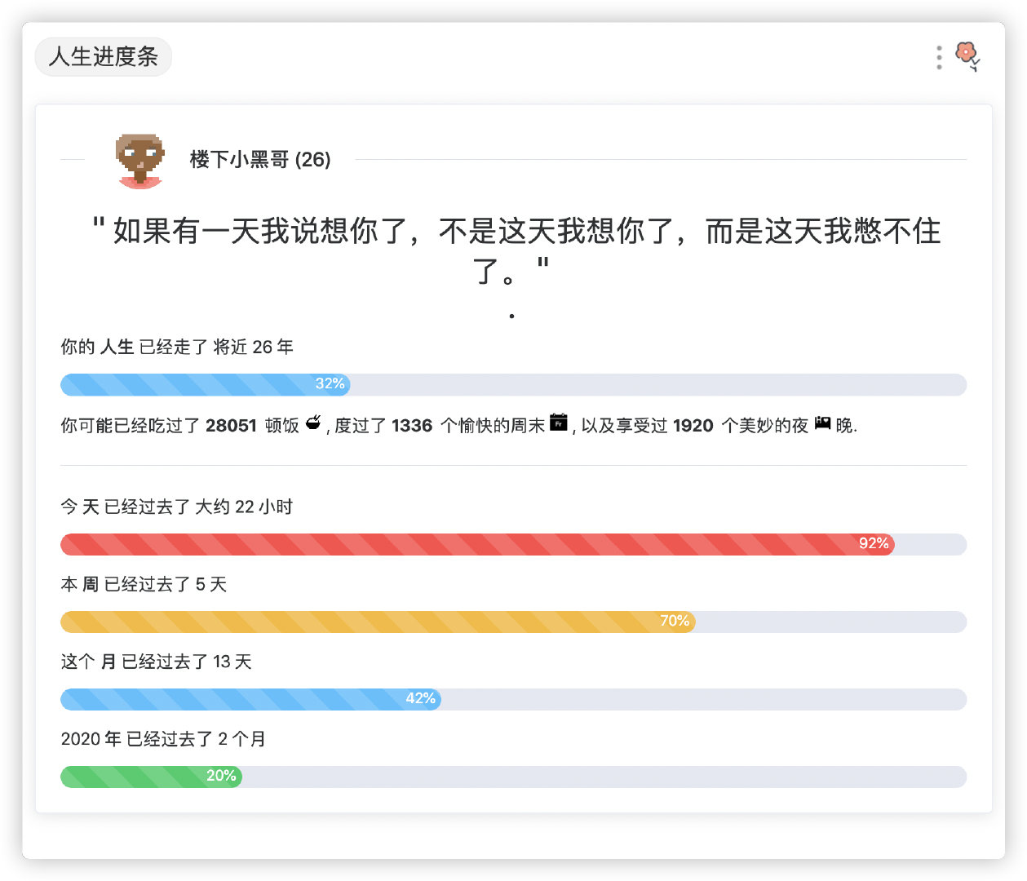Click the pixel avatar of 楼下小黑哥
Screen dimensions: 1027x881
(x=140, y=161)
